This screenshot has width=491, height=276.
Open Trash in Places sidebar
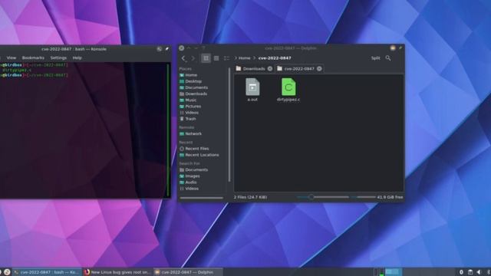tap(190, 119)
